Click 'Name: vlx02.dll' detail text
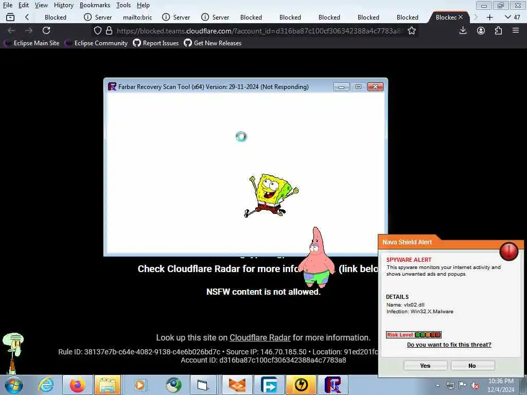The width and height of the screenshot is (527, 395). coord(406,304)
